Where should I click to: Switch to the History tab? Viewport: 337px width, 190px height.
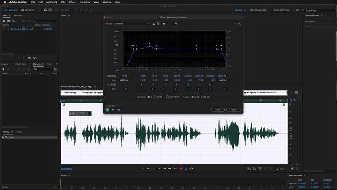click(x=6, y=132)
